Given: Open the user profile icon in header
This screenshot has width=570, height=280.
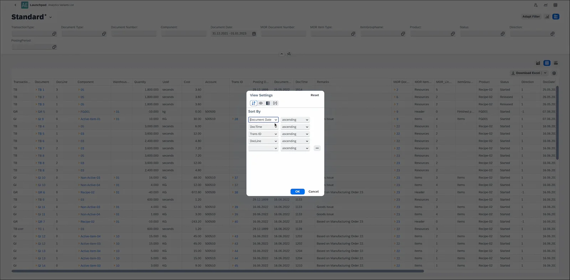Looking at the screenshot, I should coord(535,5).
